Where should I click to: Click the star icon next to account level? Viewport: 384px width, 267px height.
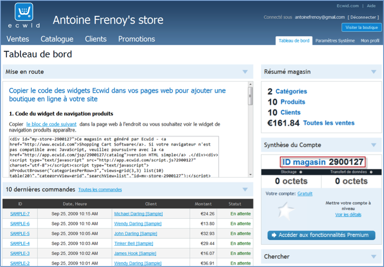(285, 211)
